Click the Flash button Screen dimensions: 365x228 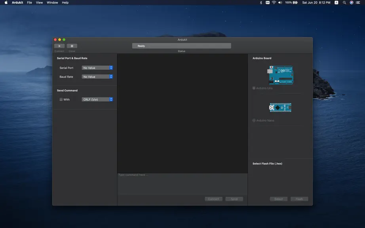click(x=299, y=199)
